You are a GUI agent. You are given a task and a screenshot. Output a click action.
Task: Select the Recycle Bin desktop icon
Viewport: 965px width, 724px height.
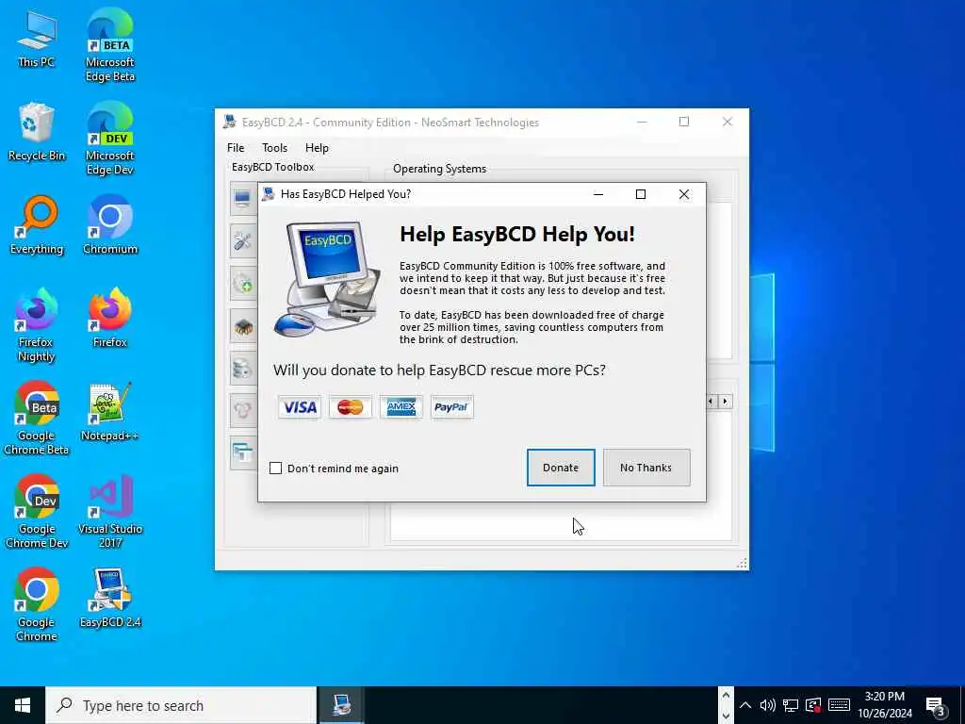click(x=37, y=132)
